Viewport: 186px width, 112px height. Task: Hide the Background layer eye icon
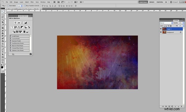pyautogui.click(x=161, y=32)
